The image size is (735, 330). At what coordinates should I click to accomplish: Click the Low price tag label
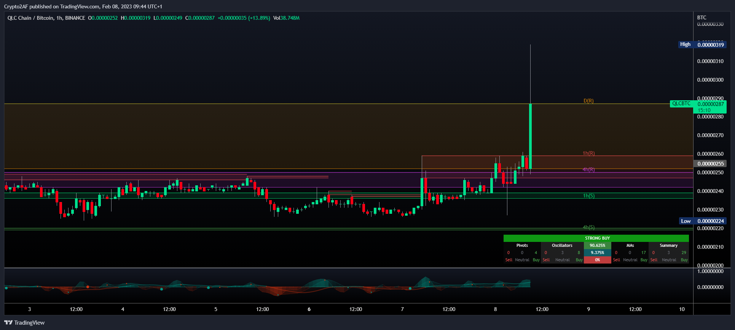point(686,221)
